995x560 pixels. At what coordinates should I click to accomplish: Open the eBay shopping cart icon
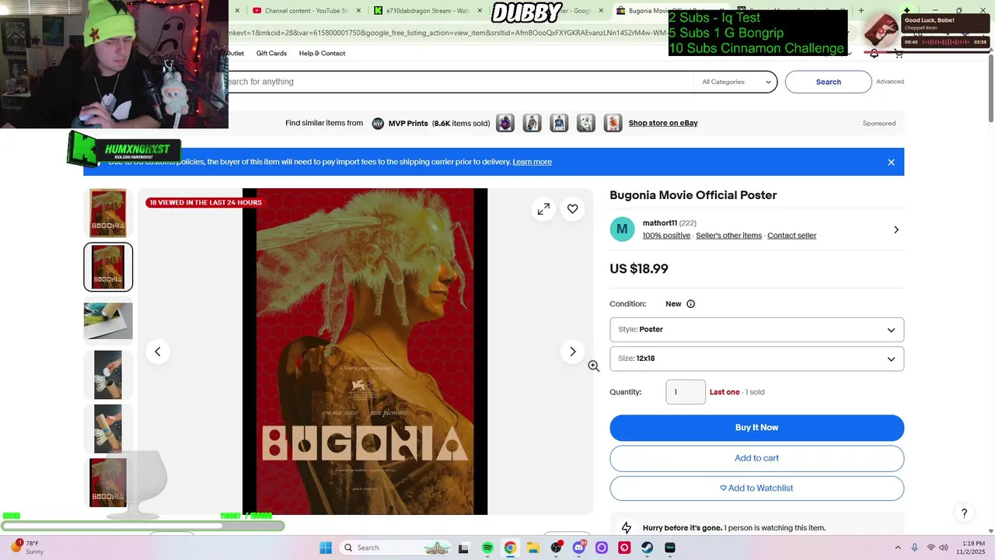tap(899, 53)
